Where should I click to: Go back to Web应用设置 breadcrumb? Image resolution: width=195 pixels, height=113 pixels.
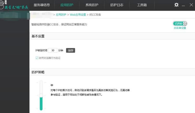click(x=78, y=15)
